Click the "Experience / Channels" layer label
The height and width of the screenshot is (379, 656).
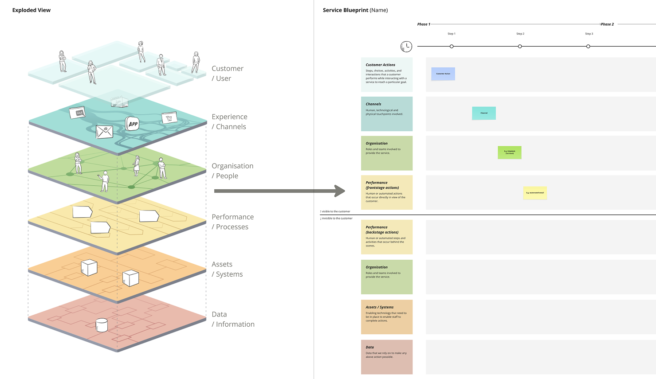(229, 122)
